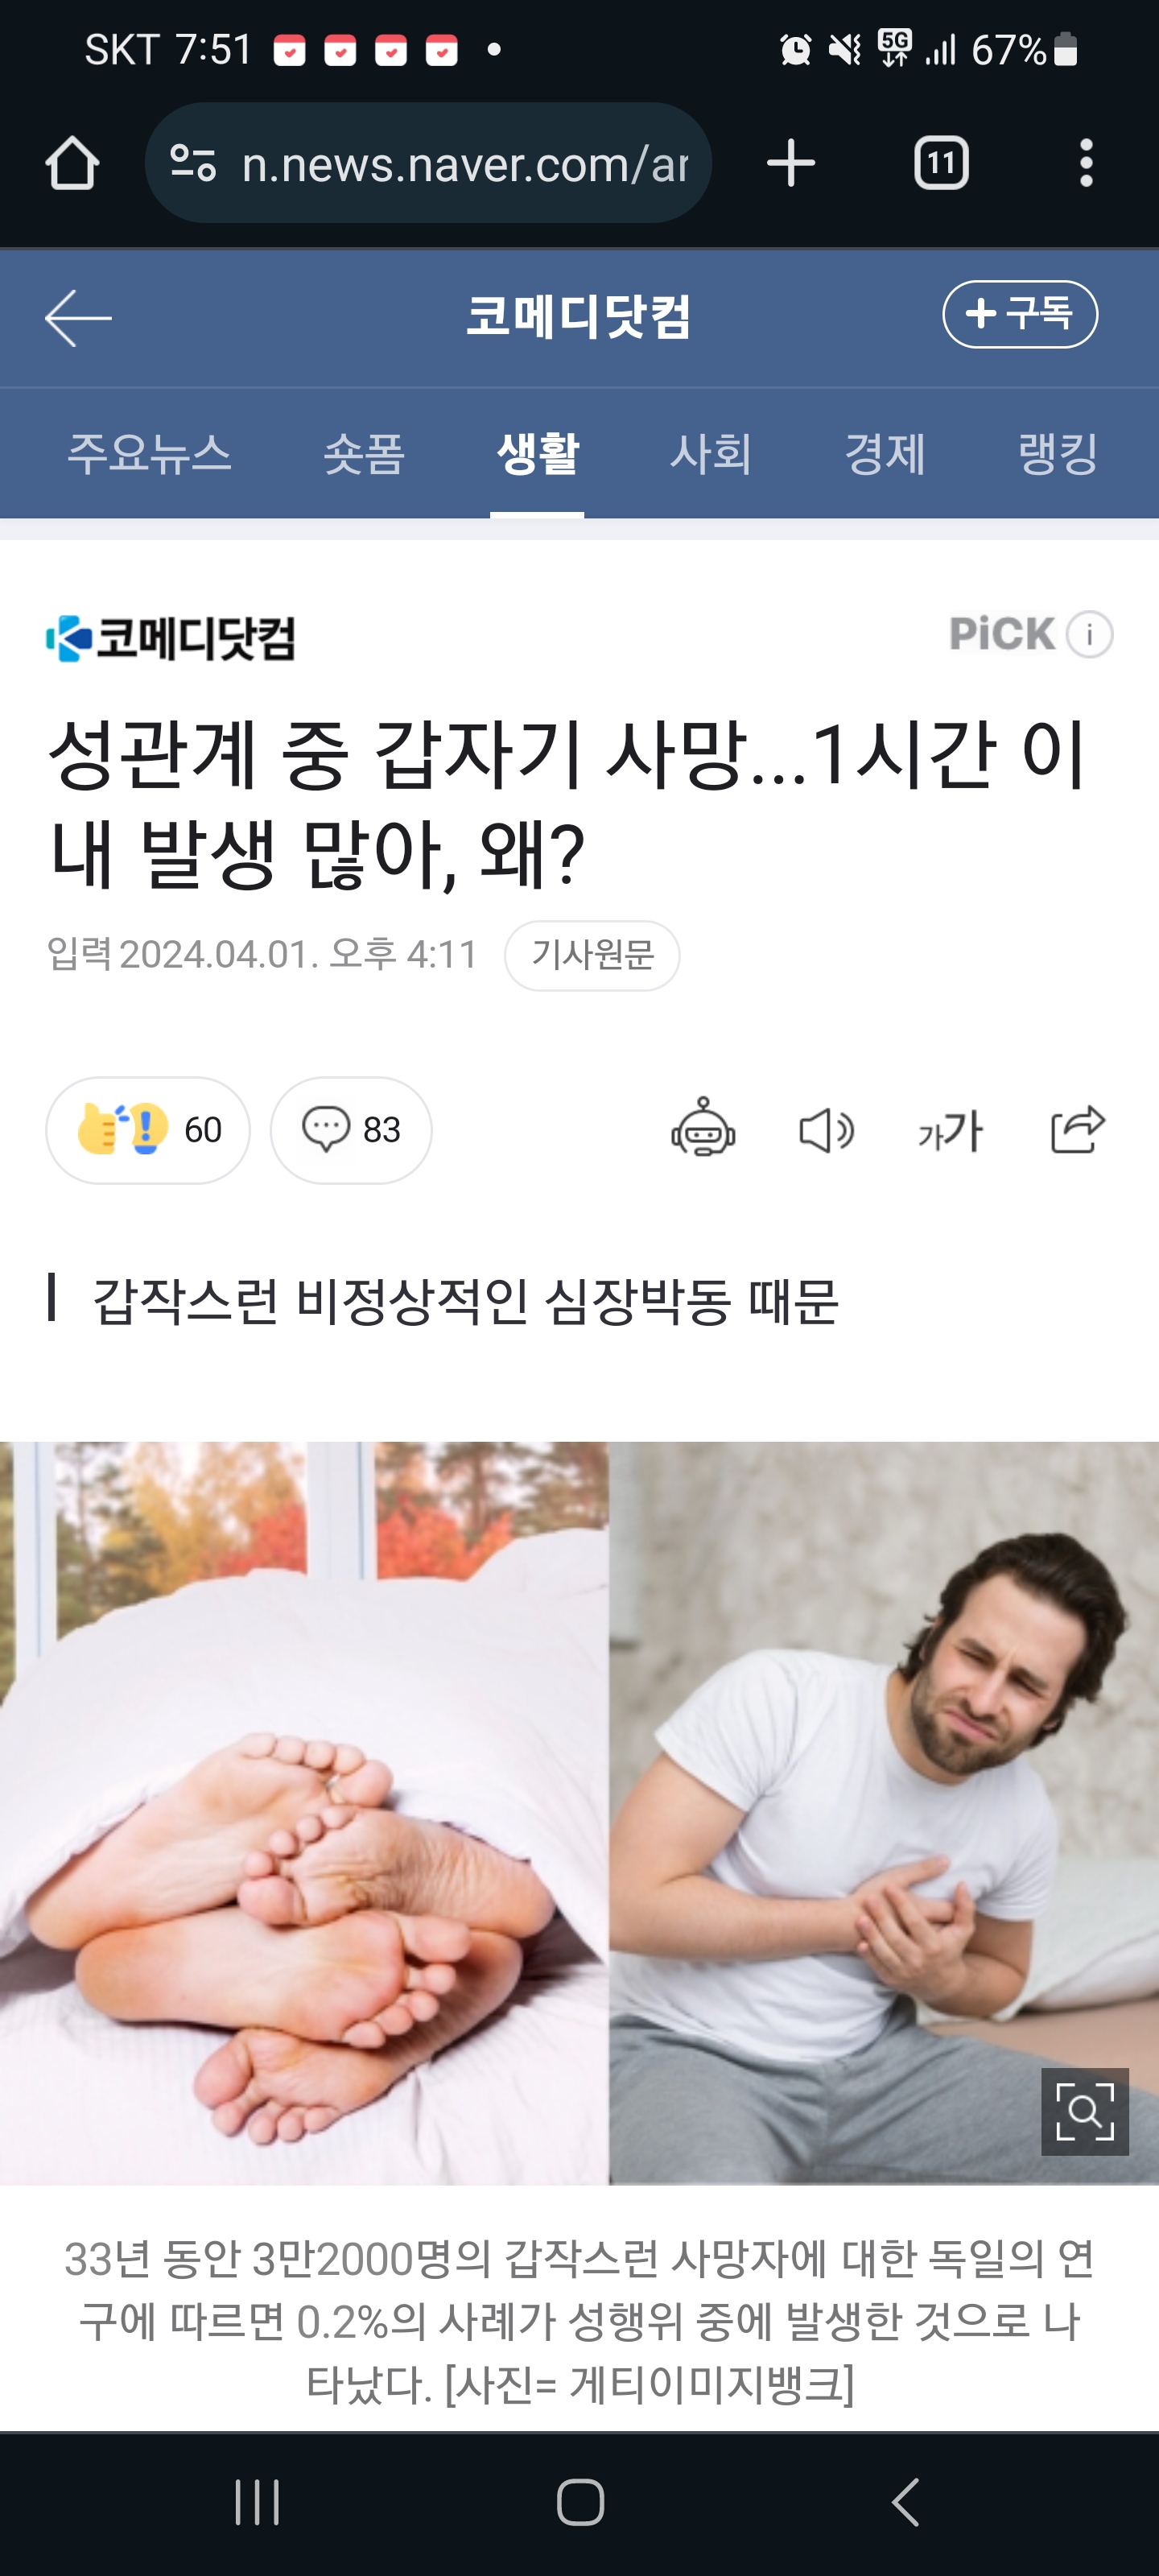Screen dimensions: 1159x2576
Task: Tap the browser home icon
Action: (x=72, y=163)
